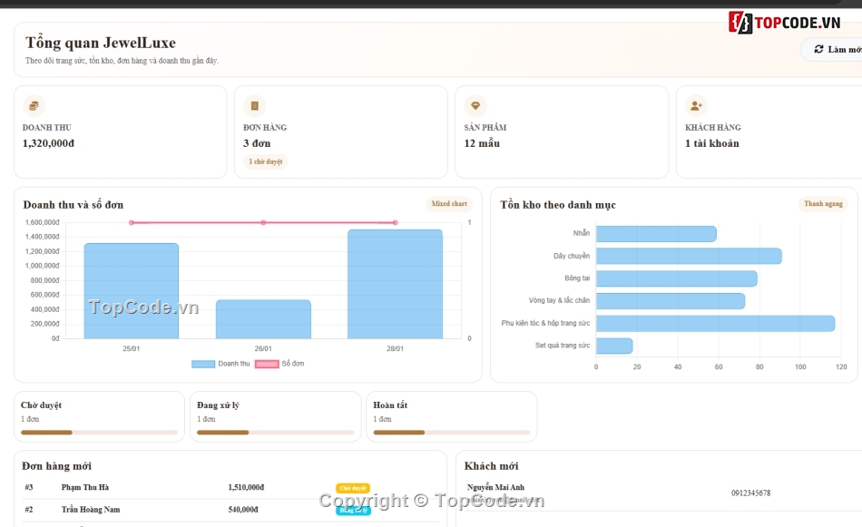
Task: Open order #3 Phạm Thu Hà row
Action: click(x=230, y=487)
